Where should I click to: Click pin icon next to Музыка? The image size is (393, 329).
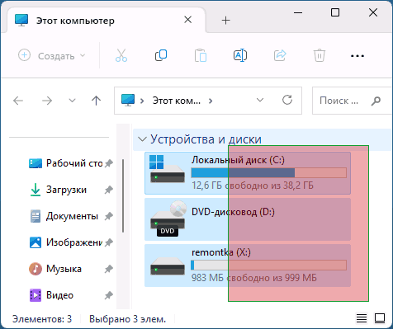pyautogui.click(x=109, y=269)
